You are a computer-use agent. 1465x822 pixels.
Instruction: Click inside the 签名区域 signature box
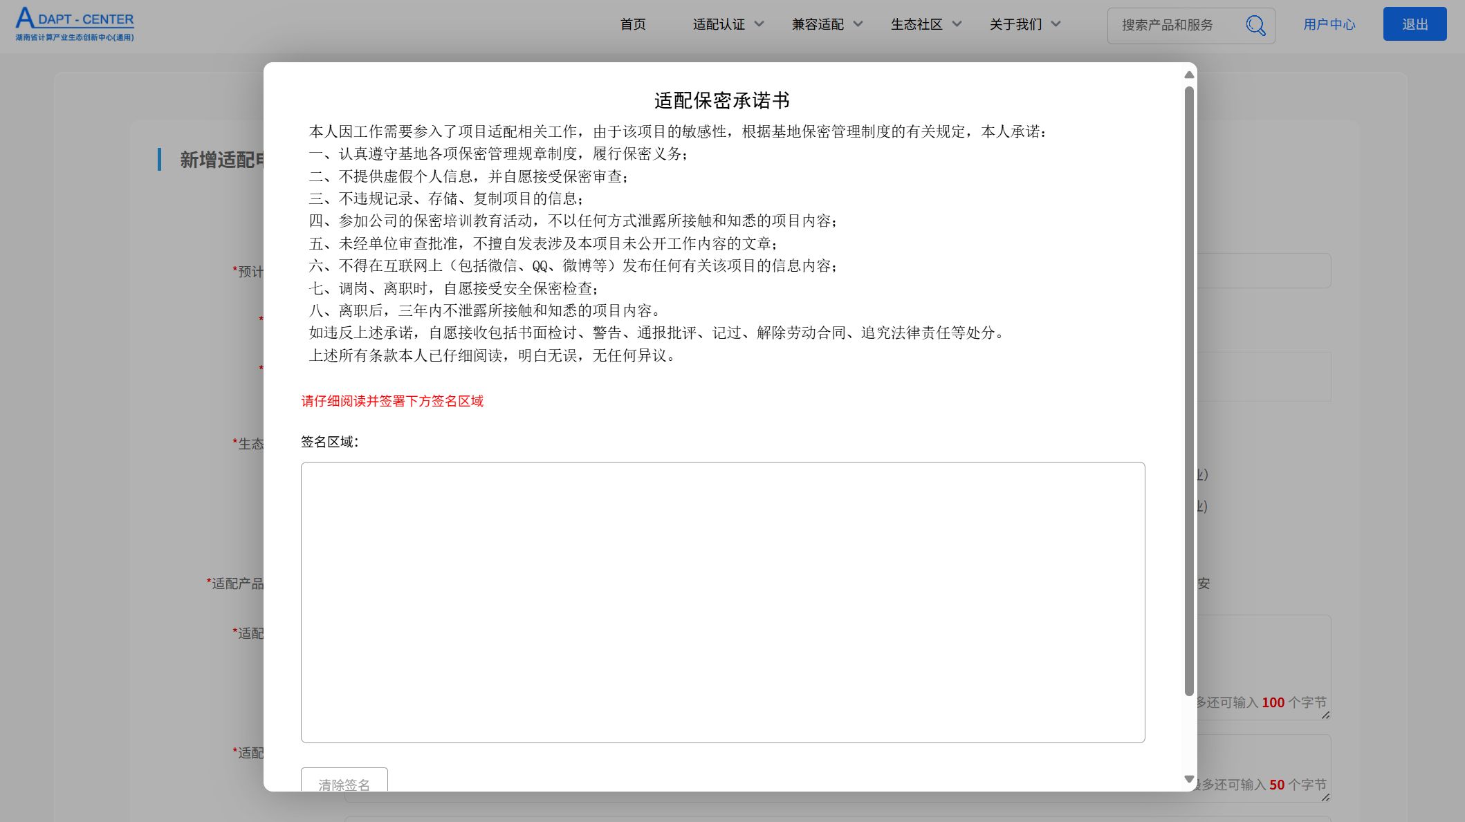tap(723, 602)
